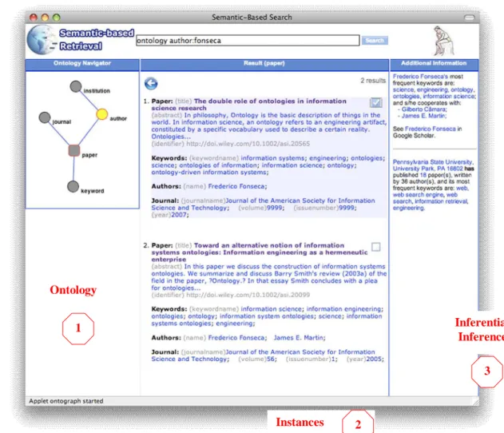The image size is (504, 433).
Task: Click James E. Martin cooperator link in sidebar
Action: (x=423, y=116)
